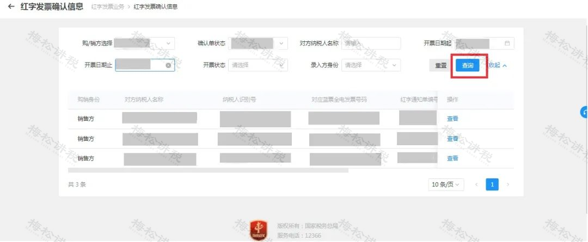This screenshot has width=588, height=242.
Task: Click 查看 in the third 销售方 row
Action: click(452, 158)
